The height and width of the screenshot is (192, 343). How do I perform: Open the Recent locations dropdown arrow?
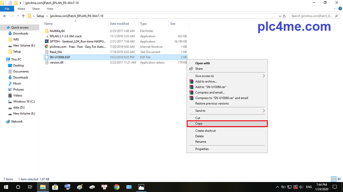point(18,16)
